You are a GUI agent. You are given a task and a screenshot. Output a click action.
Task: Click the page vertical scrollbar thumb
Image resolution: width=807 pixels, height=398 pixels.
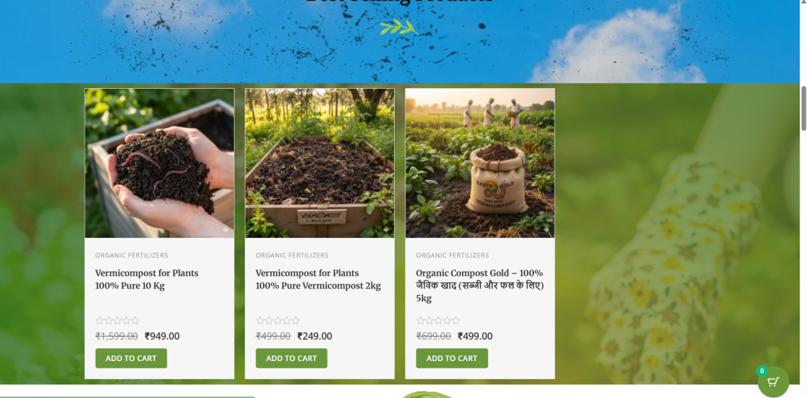tap(803, 108)
